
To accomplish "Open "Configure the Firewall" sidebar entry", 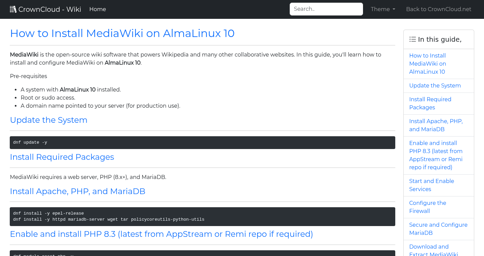I will pos(428,207).
